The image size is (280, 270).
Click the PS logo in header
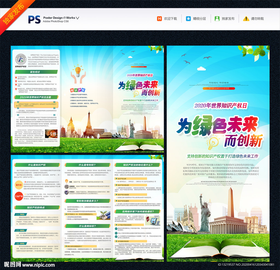tap(34, 19)
